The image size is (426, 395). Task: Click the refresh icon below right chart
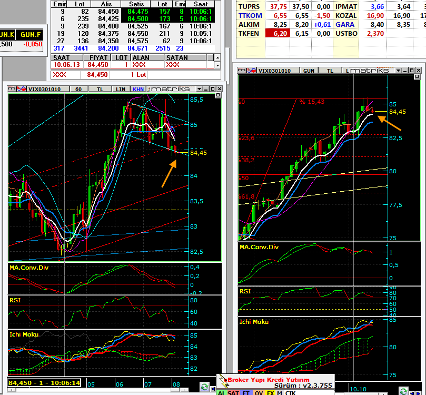[403, 390]
